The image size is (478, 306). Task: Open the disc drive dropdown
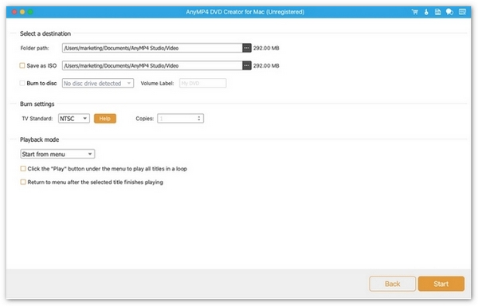[x=98, y=83]
